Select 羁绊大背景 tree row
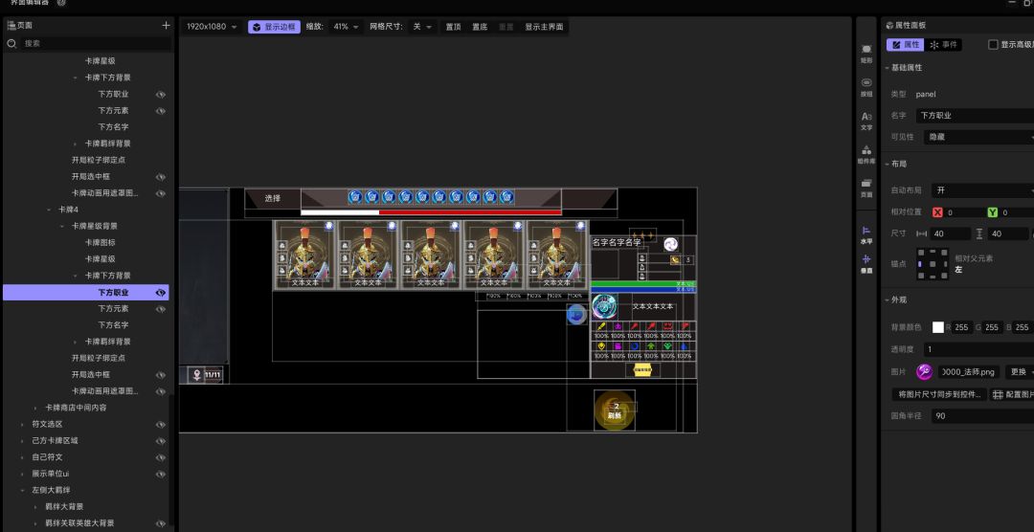The width and height of the screenshot is (1034, 532). tap(86, 507)
